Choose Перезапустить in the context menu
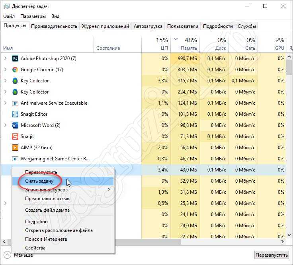The width and height of the screenshot is (293, 265). tap(63, 172)
